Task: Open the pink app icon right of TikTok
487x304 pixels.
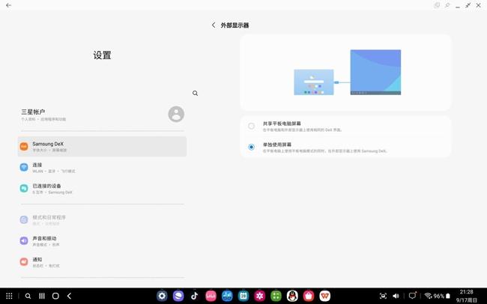Action: 211,296
